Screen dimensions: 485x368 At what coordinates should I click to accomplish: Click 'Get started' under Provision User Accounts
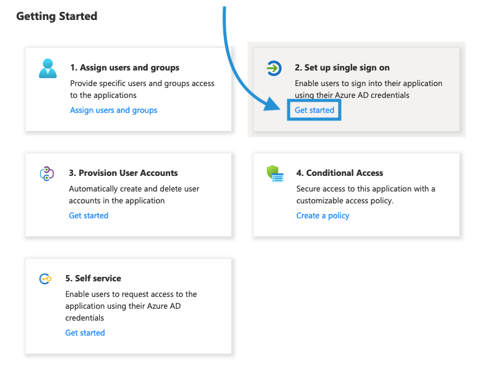[x=89, y=216]
